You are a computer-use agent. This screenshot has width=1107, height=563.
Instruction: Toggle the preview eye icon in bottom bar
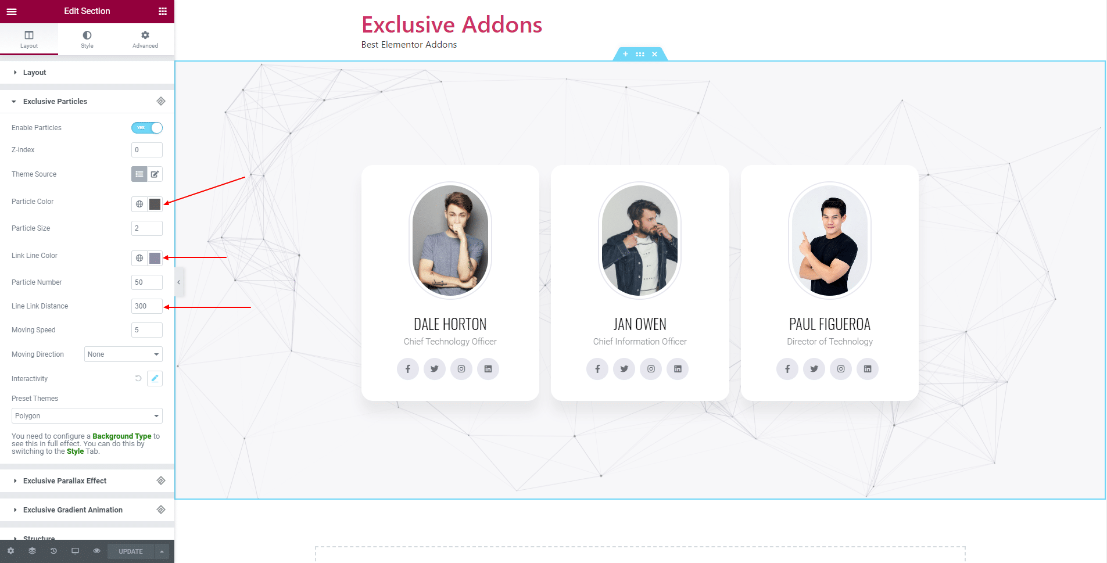tap(96, 551)
